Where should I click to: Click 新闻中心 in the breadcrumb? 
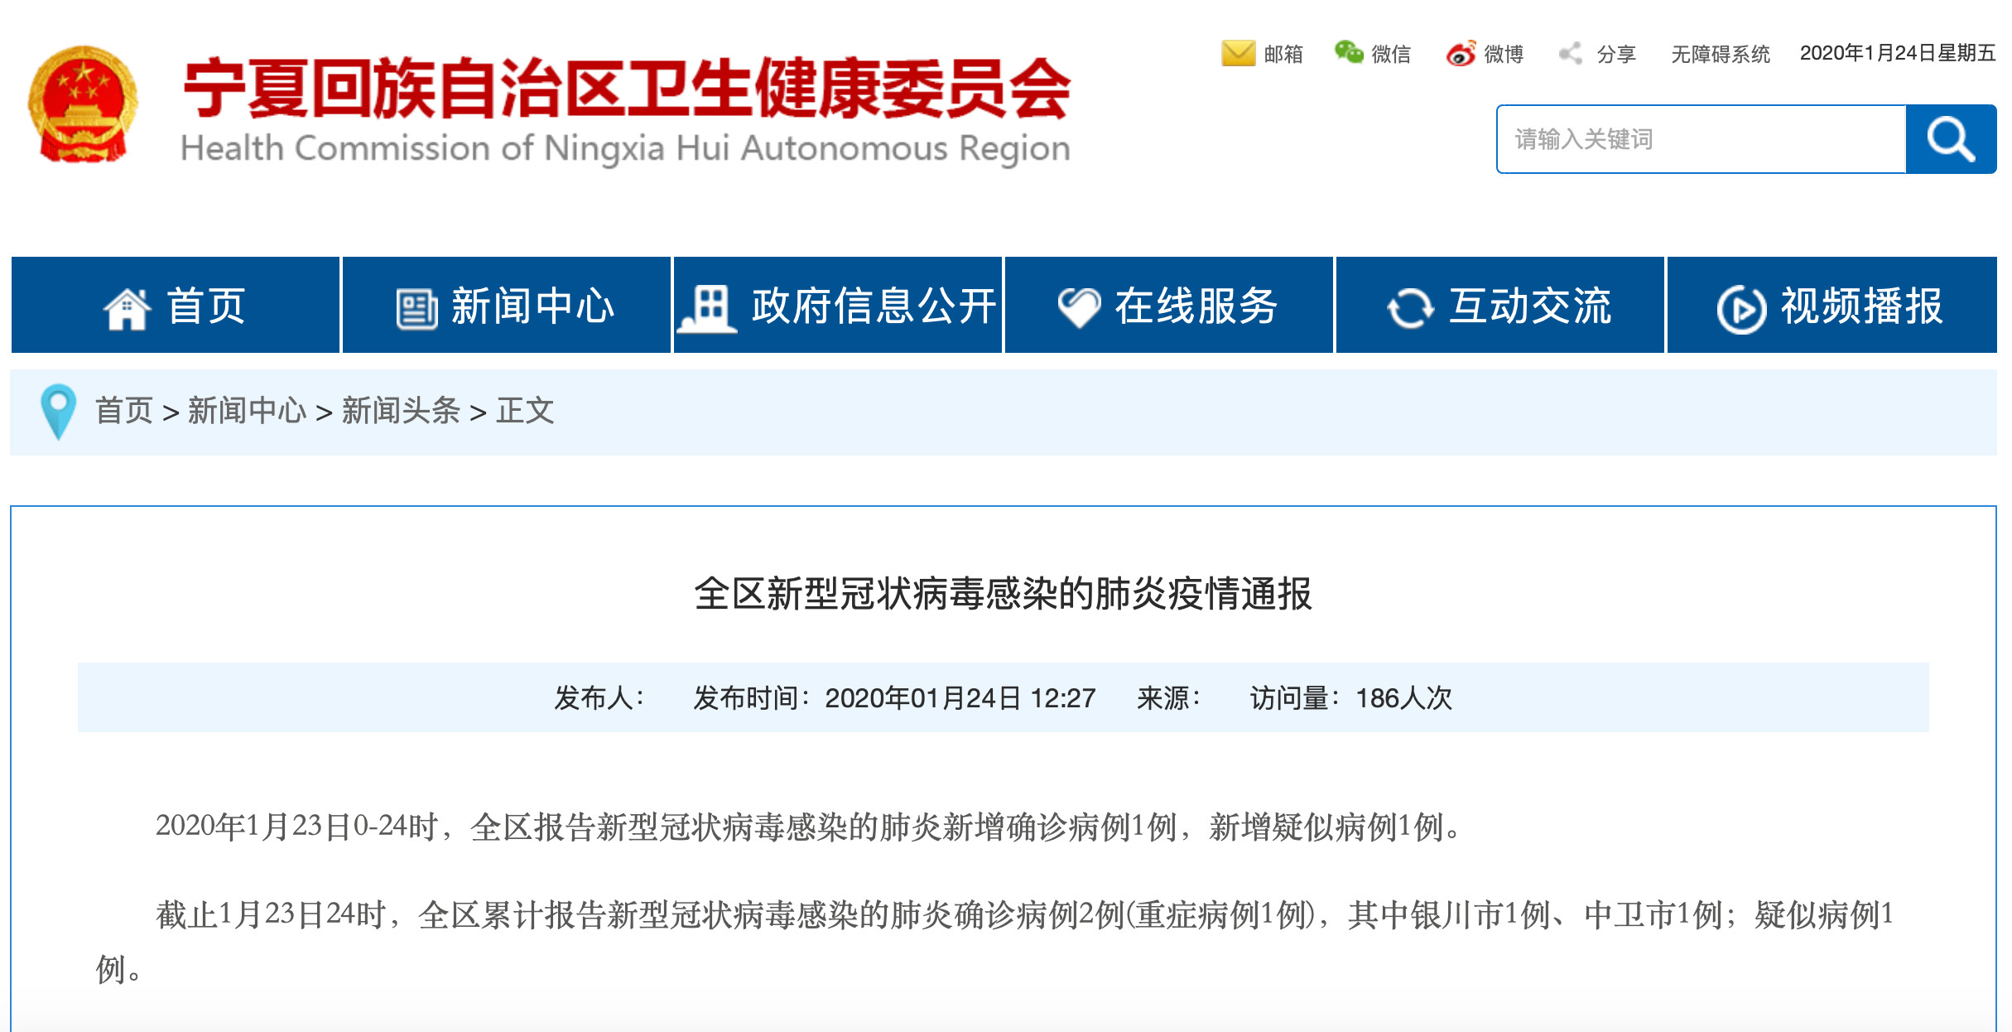247,411
